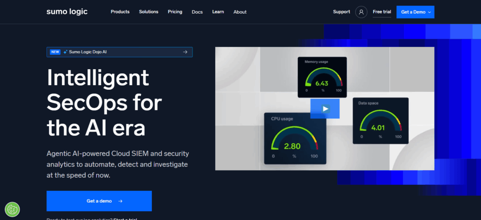Click the Data space gauge card
The height and width of the screenshot is (220, 481).
coord(380,120)
